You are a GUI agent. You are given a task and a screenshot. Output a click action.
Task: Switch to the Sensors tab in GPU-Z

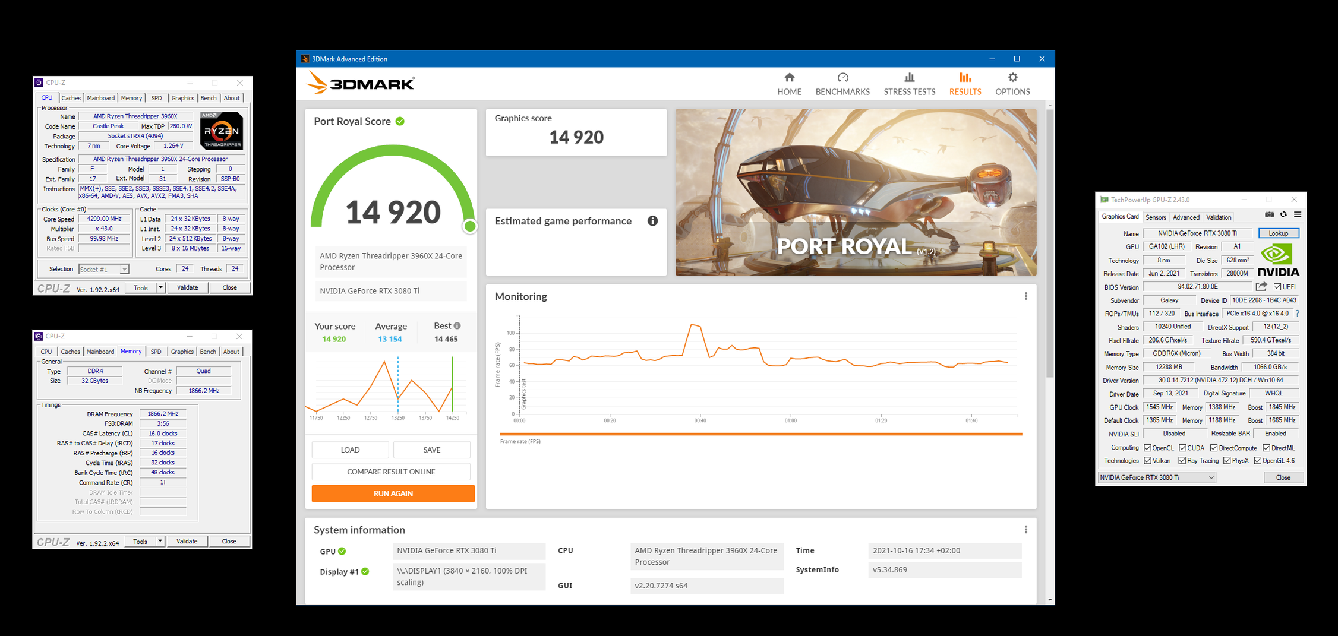click(1156, 217)
